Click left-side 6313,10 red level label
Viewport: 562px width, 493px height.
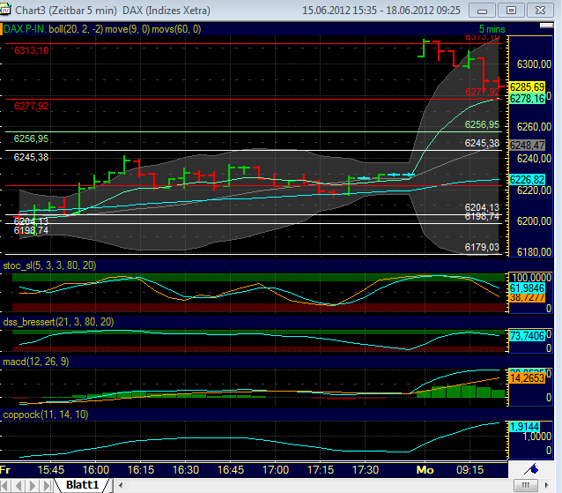31,50
